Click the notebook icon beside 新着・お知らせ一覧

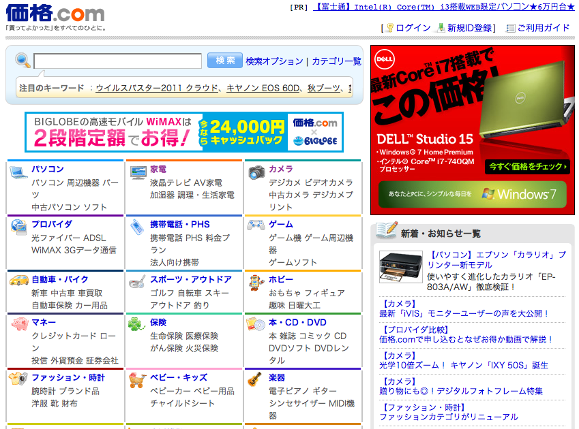click(x=387, y=230)
